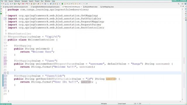Switch to SpringRestfulWebservicesApplication.java tab

(x=45, y=7)
